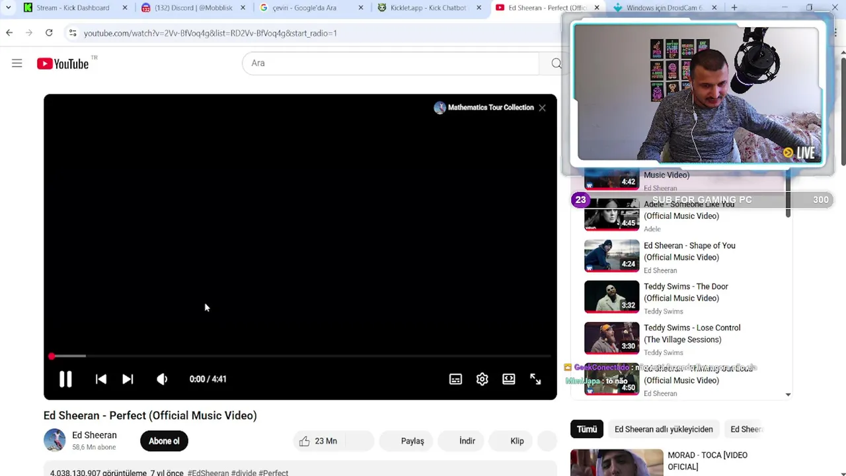
Task: Seek on the video progress bar
Action: coord(300,356)
